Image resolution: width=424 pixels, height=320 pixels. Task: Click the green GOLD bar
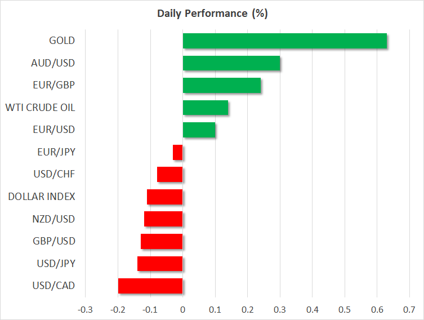pos(284,41)
